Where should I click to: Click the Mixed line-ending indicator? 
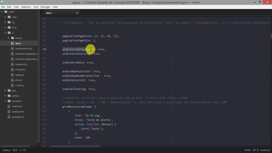click(247, 150)
